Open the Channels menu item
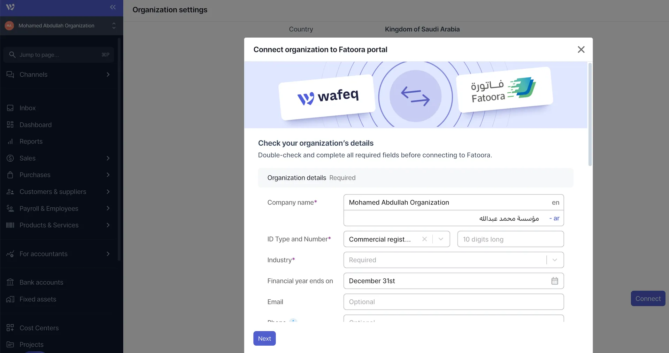This screenshot has width=669, height=353. pos(33,74)
